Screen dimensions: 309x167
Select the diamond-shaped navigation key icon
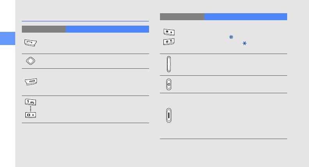[30, 61]
